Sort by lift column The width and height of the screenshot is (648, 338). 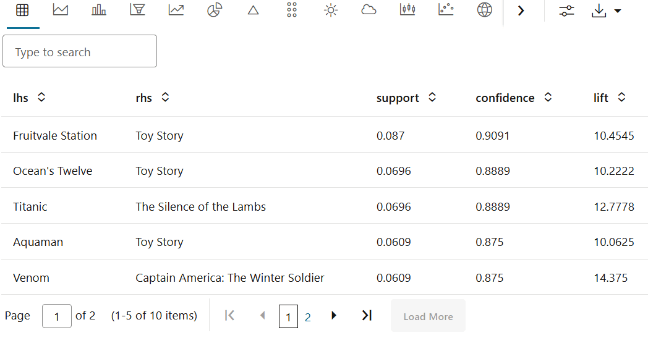tap(621, 98)
